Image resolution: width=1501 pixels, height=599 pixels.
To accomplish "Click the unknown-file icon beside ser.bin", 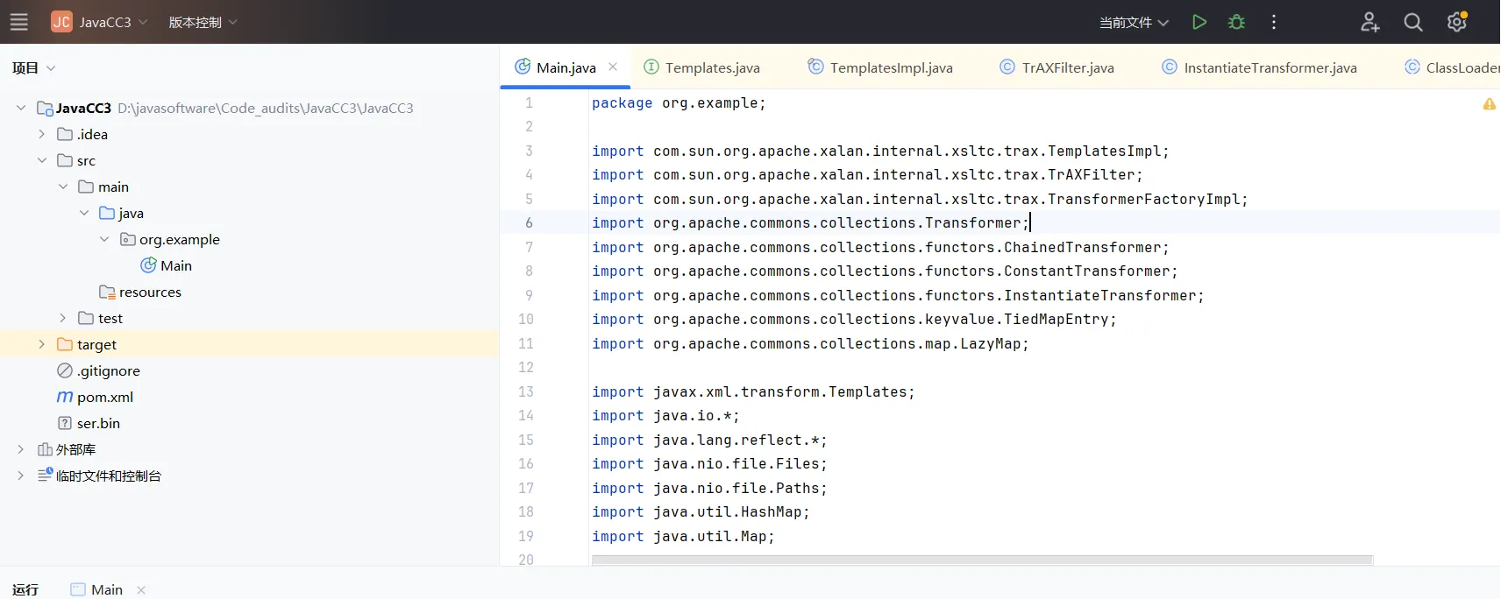I will (x=65, y=423).
